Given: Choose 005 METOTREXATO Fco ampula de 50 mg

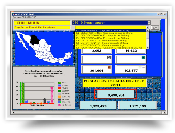Looking at the screenshot, I should click(x=111, y=41).
